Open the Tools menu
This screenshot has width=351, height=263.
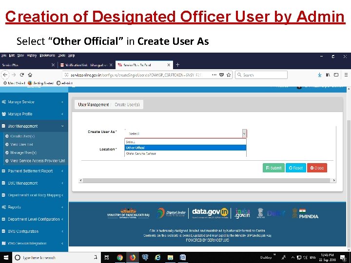pyautogui.click(x=61, y=56)
